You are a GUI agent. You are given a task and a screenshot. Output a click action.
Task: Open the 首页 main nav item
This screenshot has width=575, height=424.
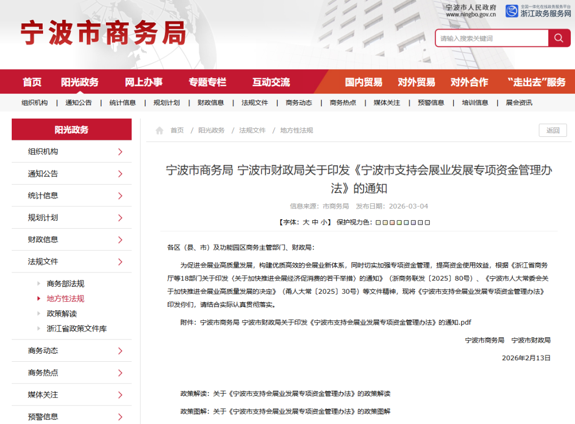click(x=32, y=82)
